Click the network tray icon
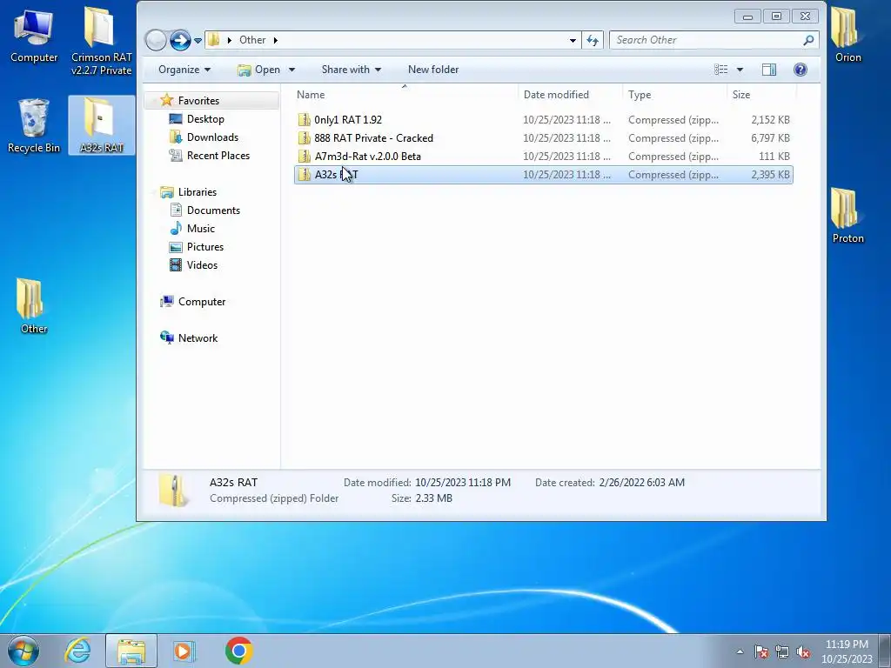 click(x=782, y=651)
